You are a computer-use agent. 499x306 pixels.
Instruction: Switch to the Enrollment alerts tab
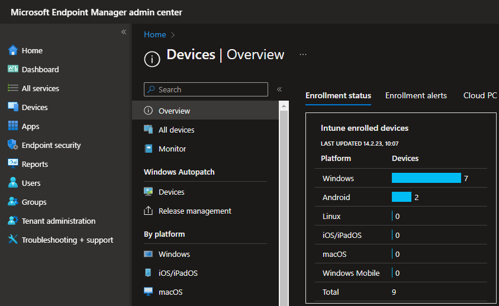click(416, 95)
